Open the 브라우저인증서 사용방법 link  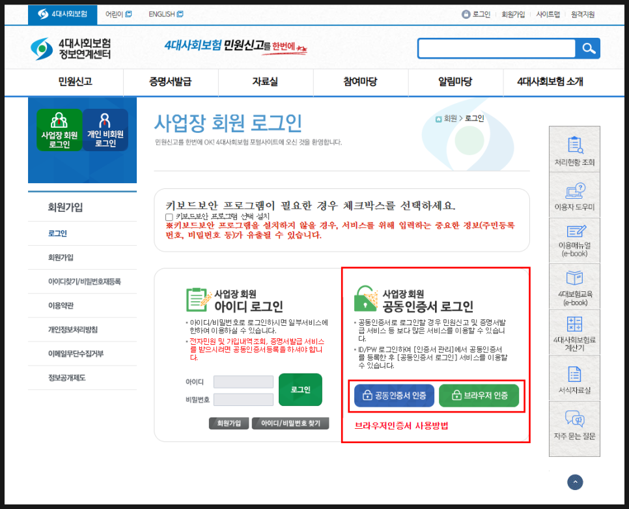(401, 426)
